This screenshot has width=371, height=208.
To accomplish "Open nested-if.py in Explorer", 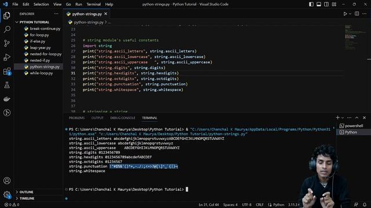I will [x=40, y=60].
